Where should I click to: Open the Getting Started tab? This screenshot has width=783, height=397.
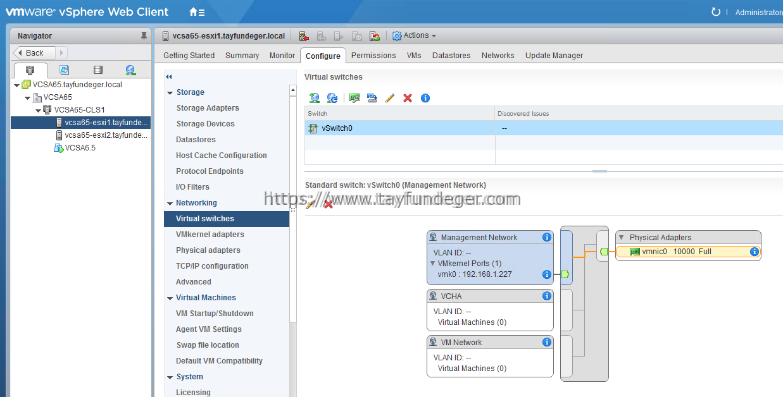click(189, 56)
